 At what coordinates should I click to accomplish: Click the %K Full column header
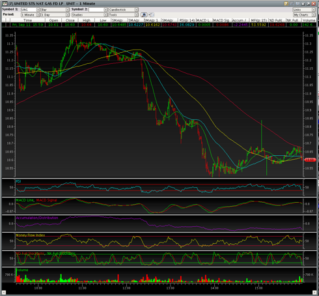point(294,20)
